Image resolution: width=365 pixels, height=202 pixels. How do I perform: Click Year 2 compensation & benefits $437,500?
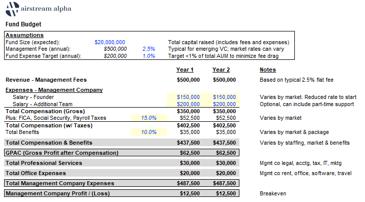(224, 143)
